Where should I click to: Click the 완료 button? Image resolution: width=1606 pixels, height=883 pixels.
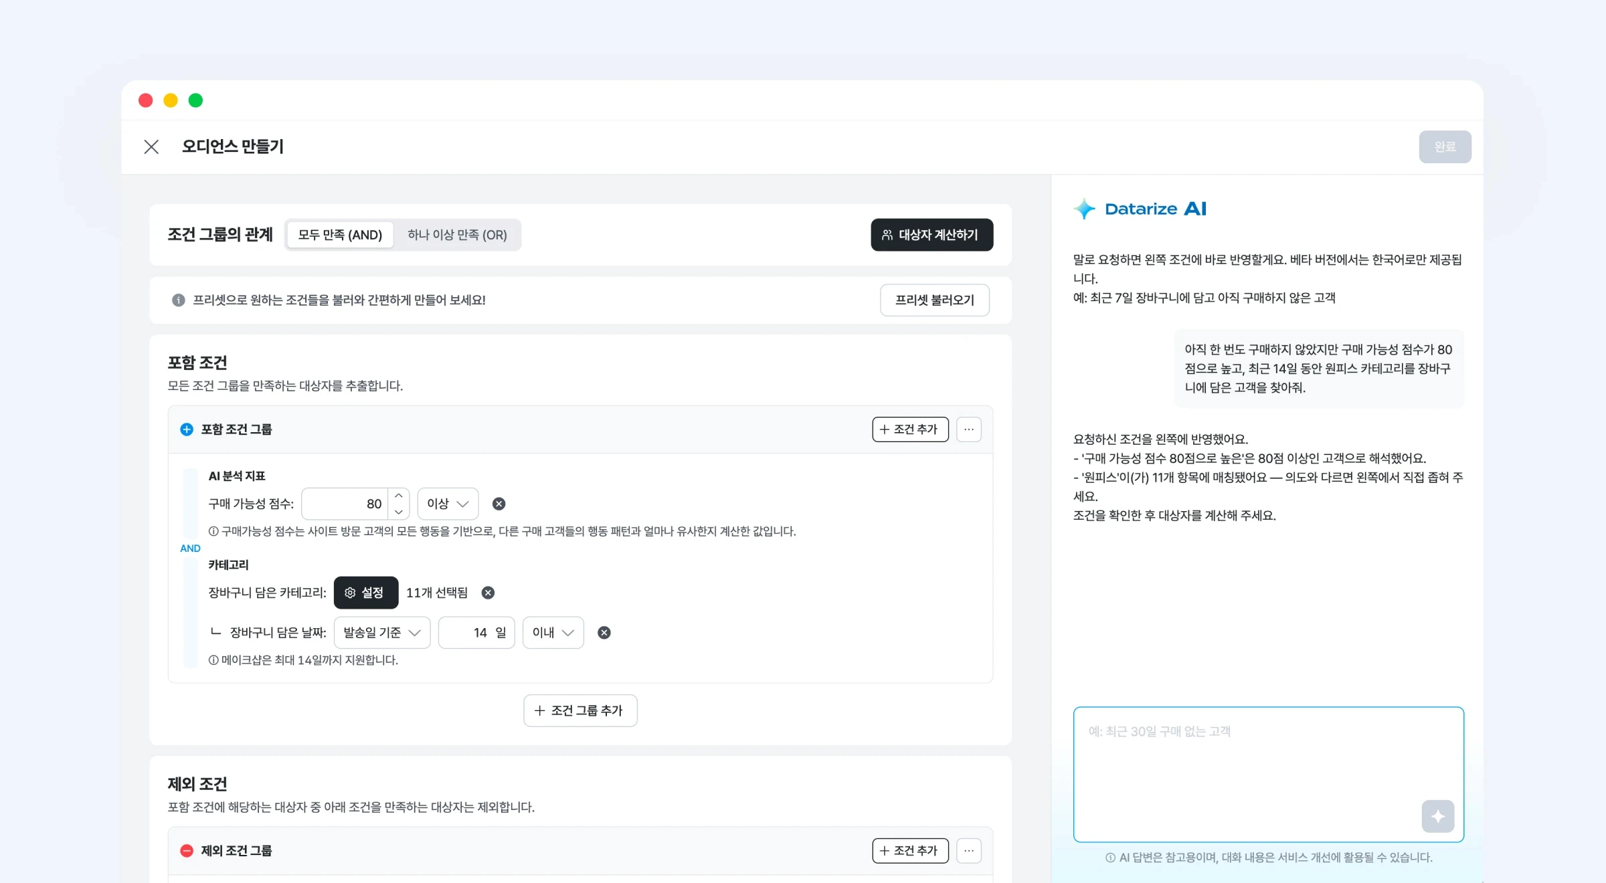[1445, 146]
